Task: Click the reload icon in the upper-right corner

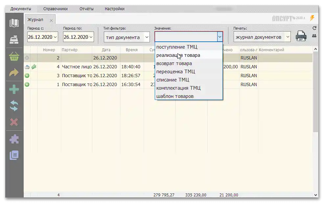Action: pyautogui.click(x=314, y=28)
